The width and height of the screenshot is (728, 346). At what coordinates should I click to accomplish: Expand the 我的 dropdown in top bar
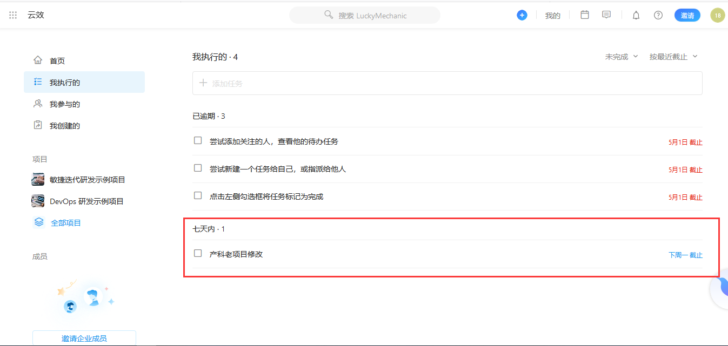point(553,15)
